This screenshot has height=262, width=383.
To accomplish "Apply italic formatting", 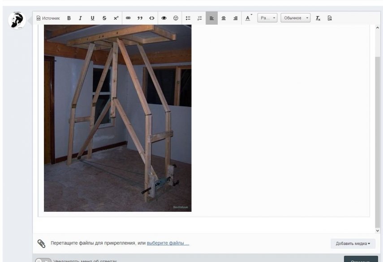I will (81, 18).
